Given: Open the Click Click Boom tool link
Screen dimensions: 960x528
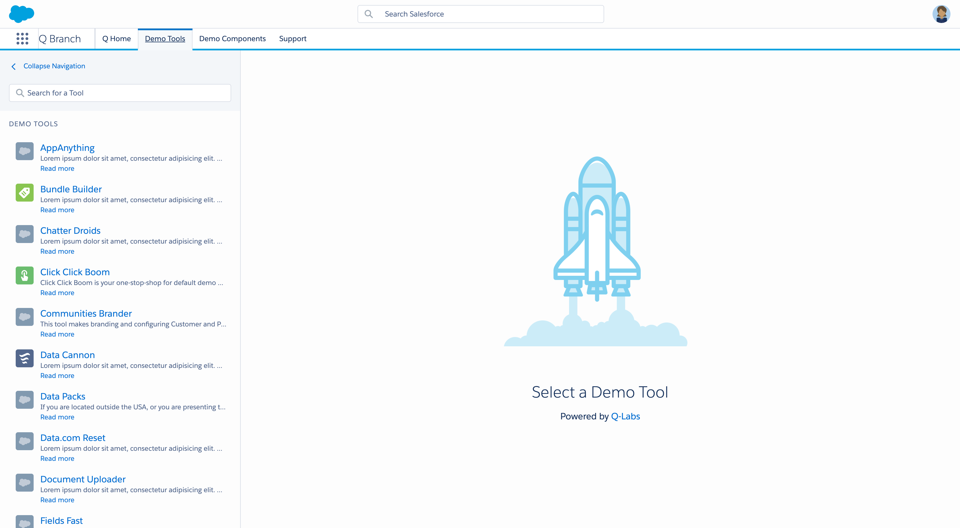Looking at the screenshot, I should click(x=75, y=272).
